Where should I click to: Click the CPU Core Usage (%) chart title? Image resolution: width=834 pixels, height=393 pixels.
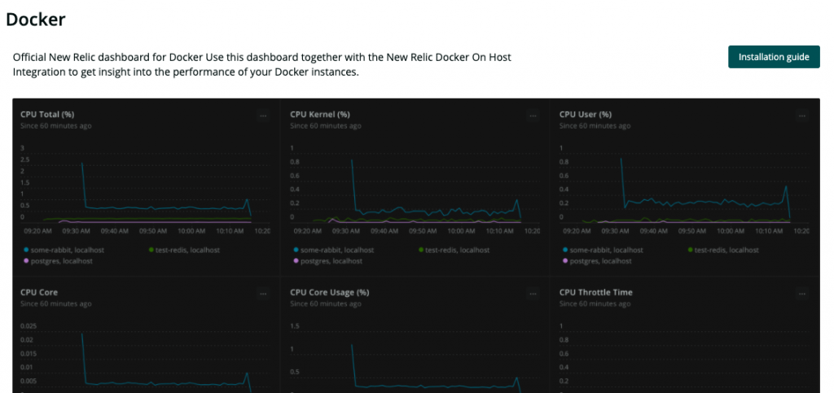pos(329,292)
